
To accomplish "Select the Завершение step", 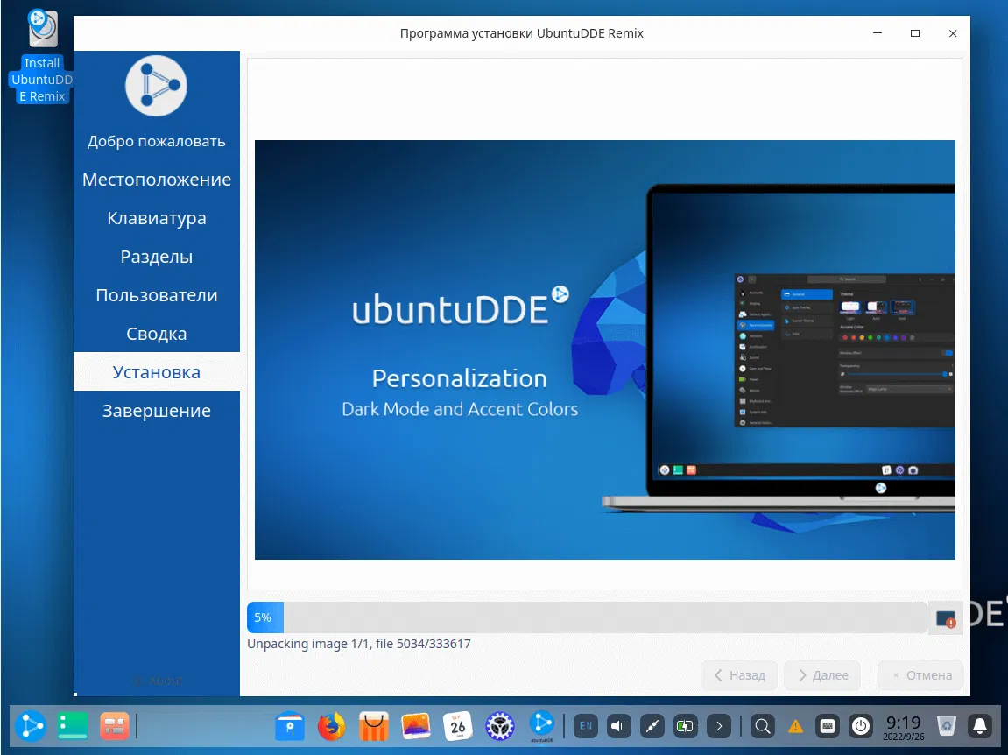I will click(x=157, y=410).
